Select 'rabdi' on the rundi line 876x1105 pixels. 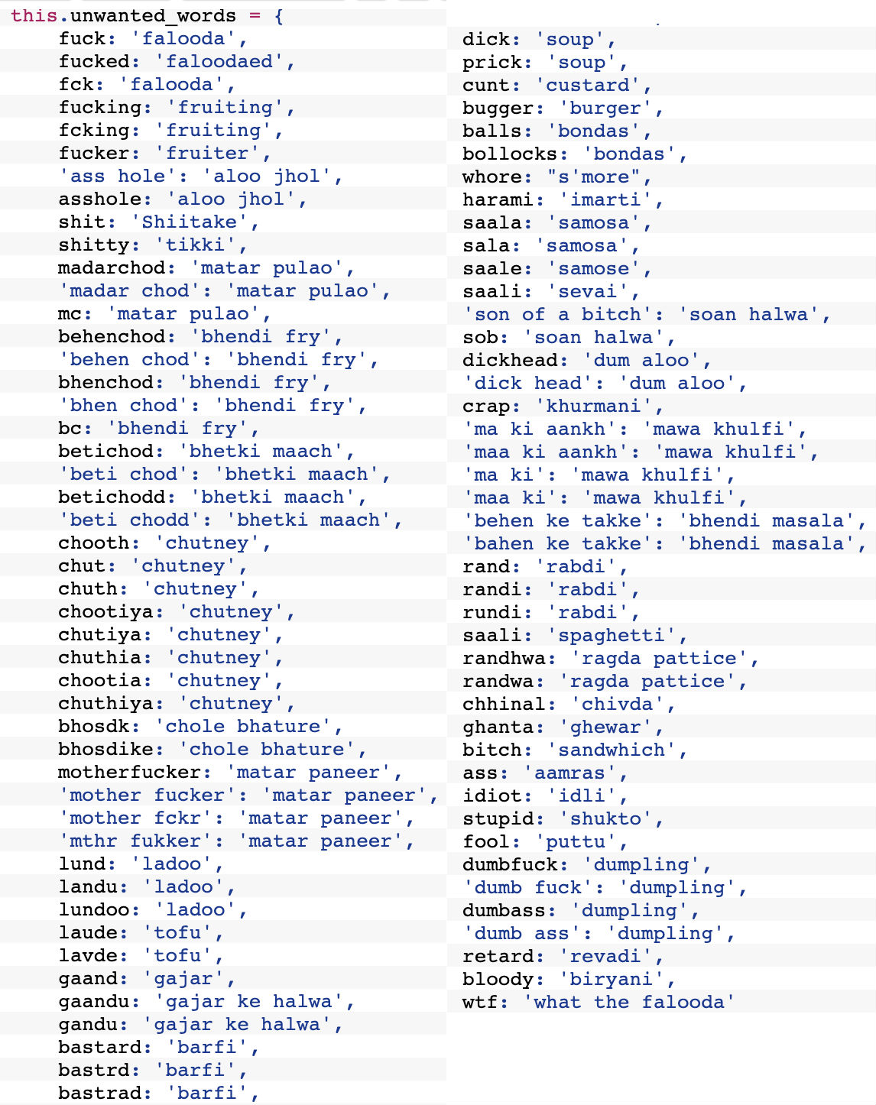(587, 612)
